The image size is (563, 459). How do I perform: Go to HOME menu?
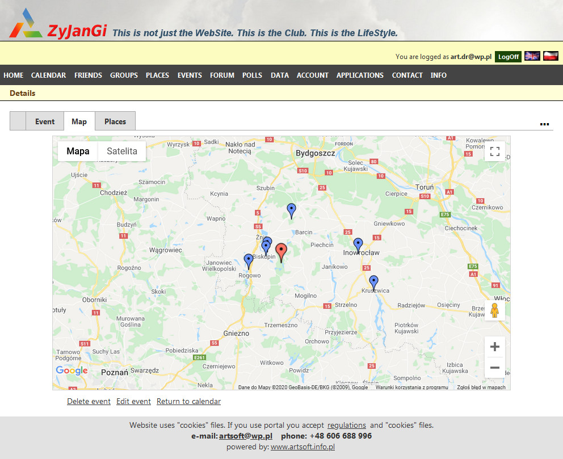click(x=13, y=75)
